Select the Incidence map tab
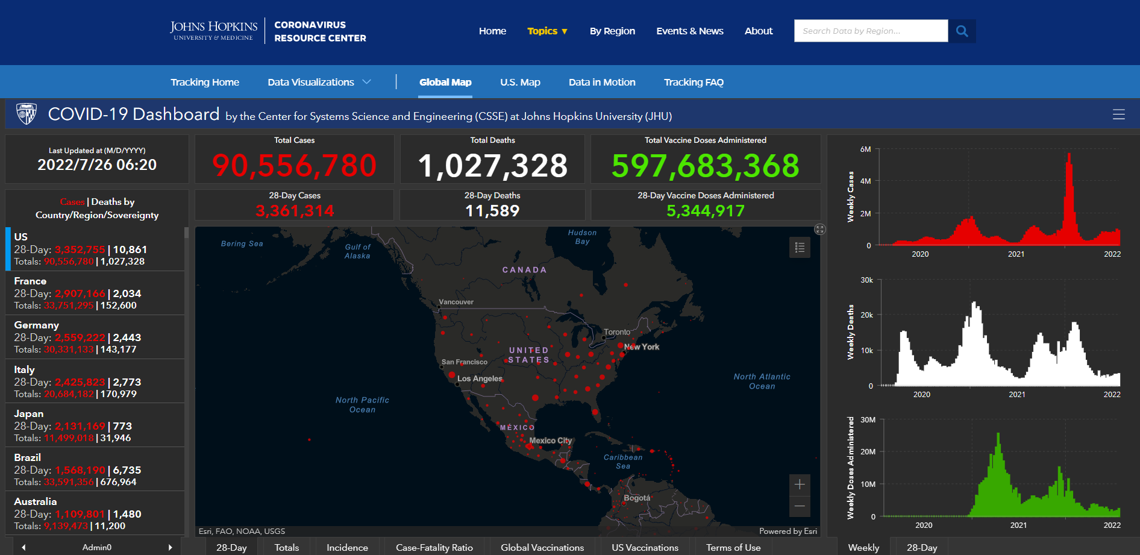 [x=347, y=547]
